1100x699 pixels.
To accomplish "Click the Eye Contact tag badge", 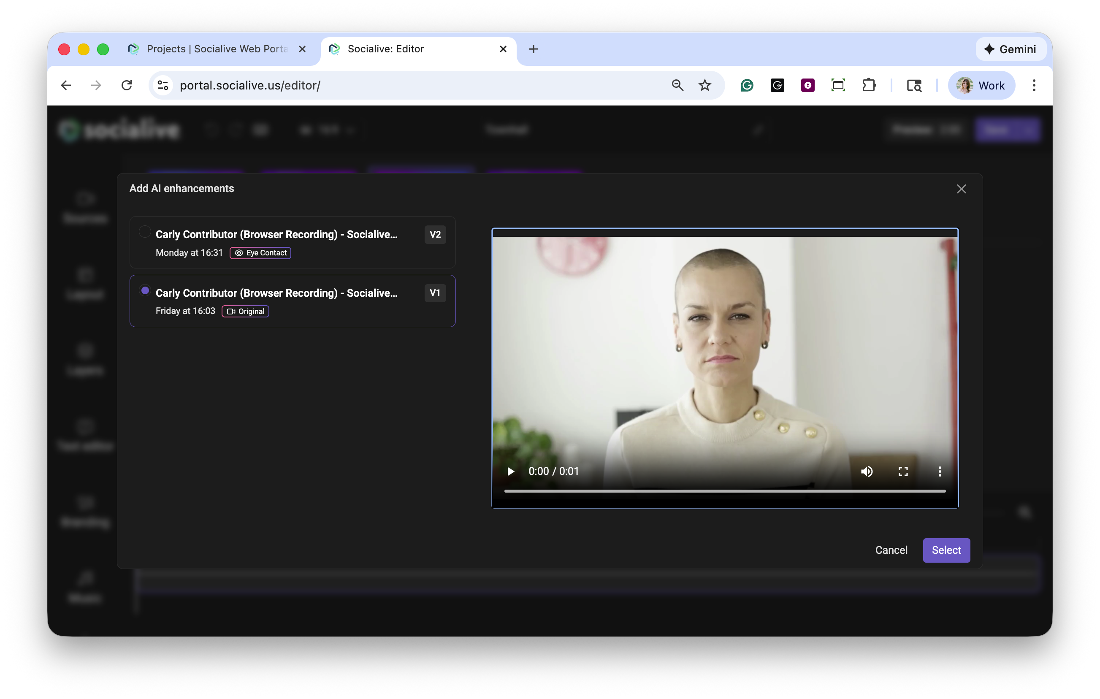I will [x=260, y=253].
